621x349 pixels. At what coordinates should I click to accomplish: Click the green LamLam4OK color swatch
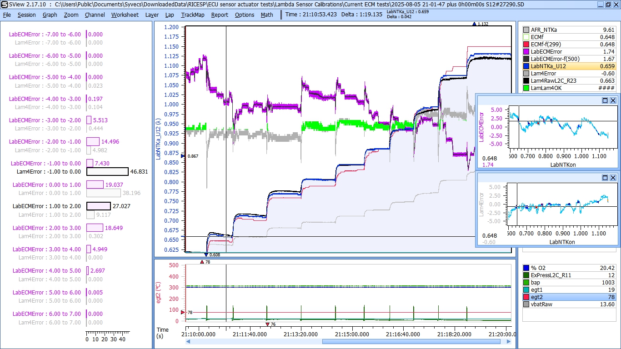(526, 88)
